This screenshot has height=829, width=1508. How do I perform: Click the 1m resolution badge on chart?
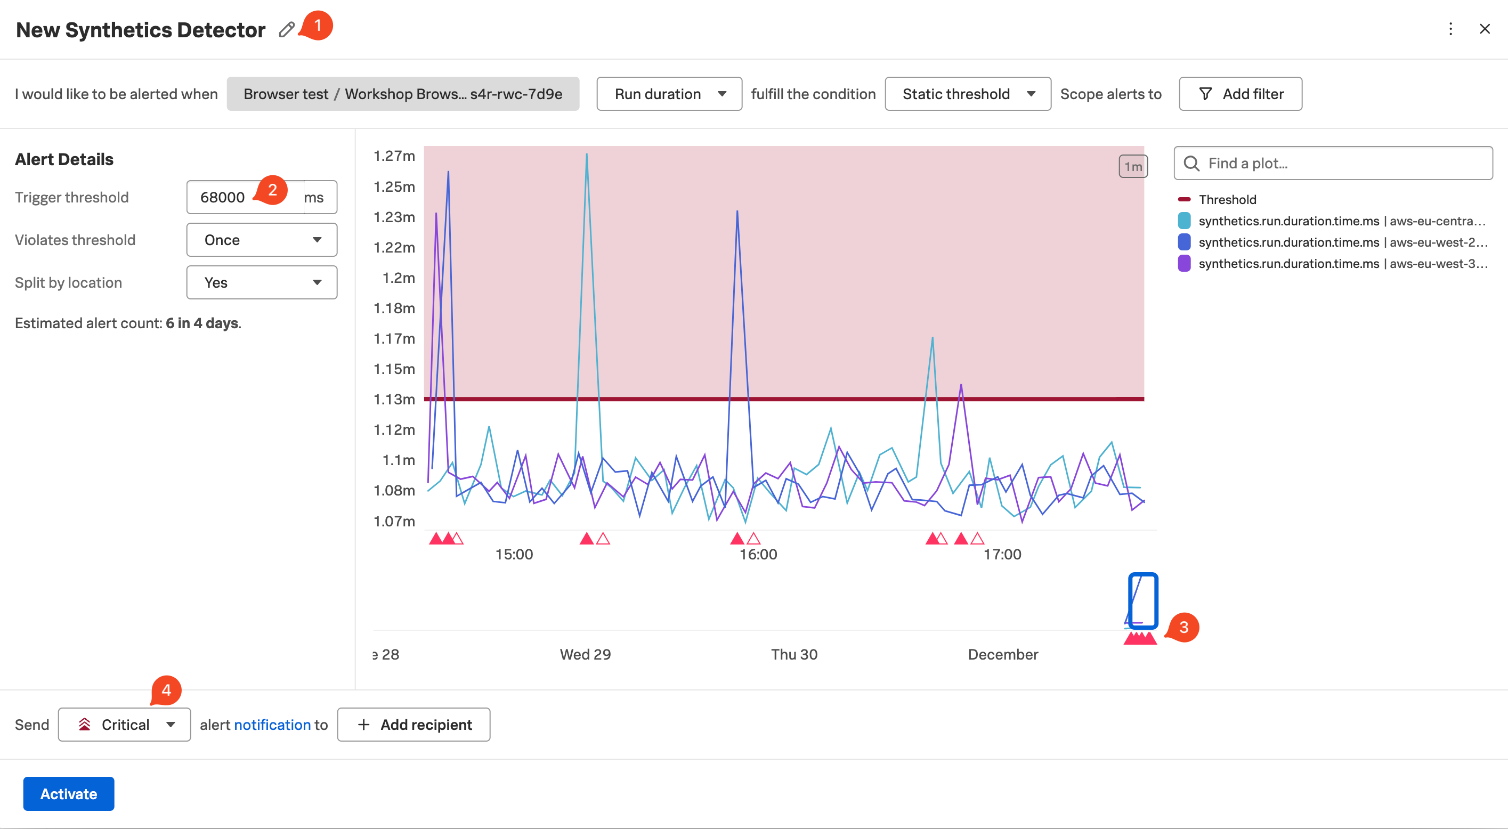tap(1133, 166)
